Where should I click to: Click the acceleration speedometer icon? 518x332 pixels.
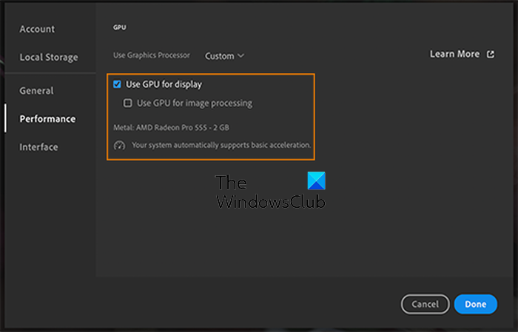pyautogui.click(x=120, y=146)
